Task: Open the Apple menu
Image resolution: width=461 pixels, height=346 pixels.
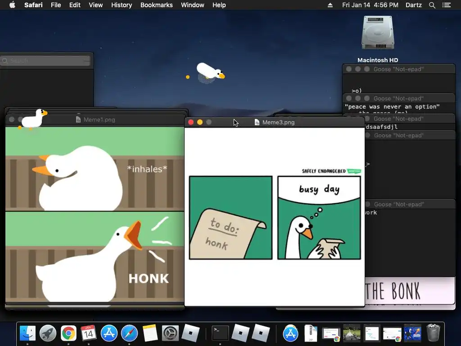Action: tap(12, 5)
